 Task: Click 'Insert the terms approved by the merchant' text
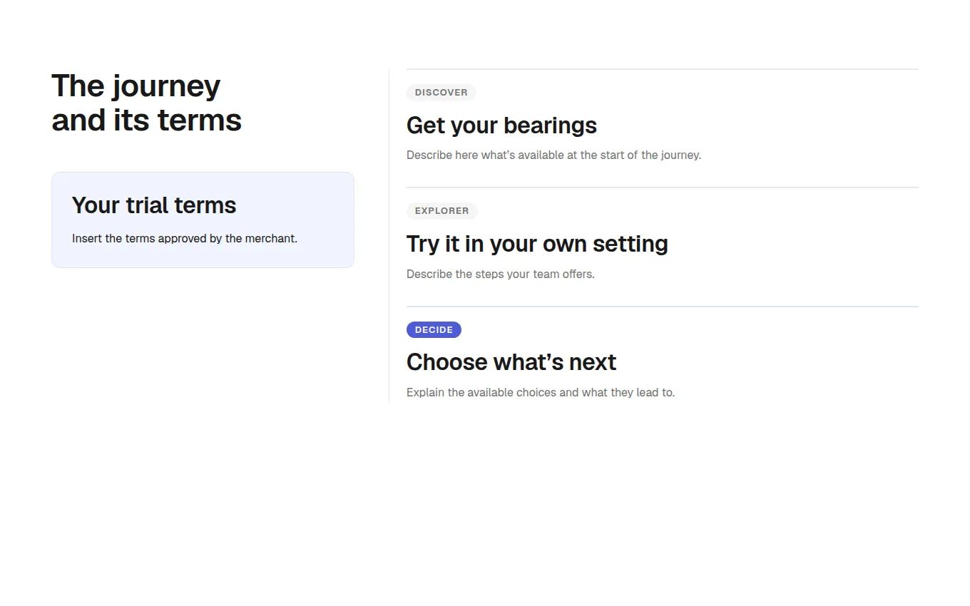(185, 239)
